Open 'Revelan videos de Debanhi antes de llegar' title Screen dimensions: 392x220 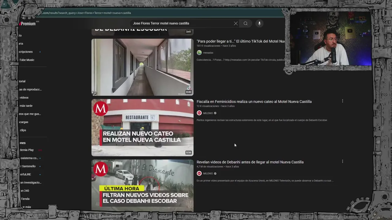point(250,162)
